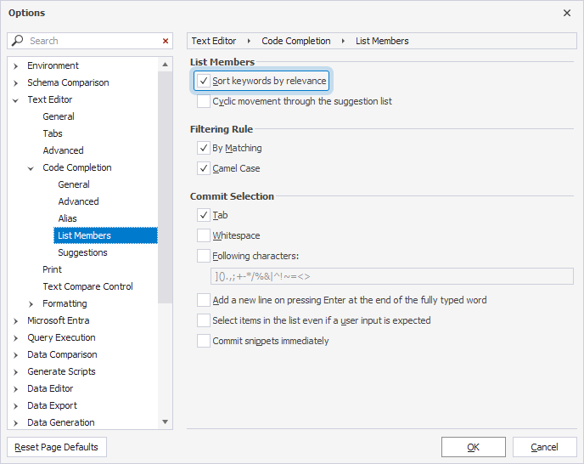Screen dimensions: 584x464
Task: Click Reset Page Defaults button
Action: pyautogui.click(x=57, y=447)
